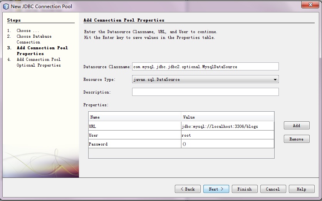Click the Value column header
The image size is (322, 201).
(228, 117)
